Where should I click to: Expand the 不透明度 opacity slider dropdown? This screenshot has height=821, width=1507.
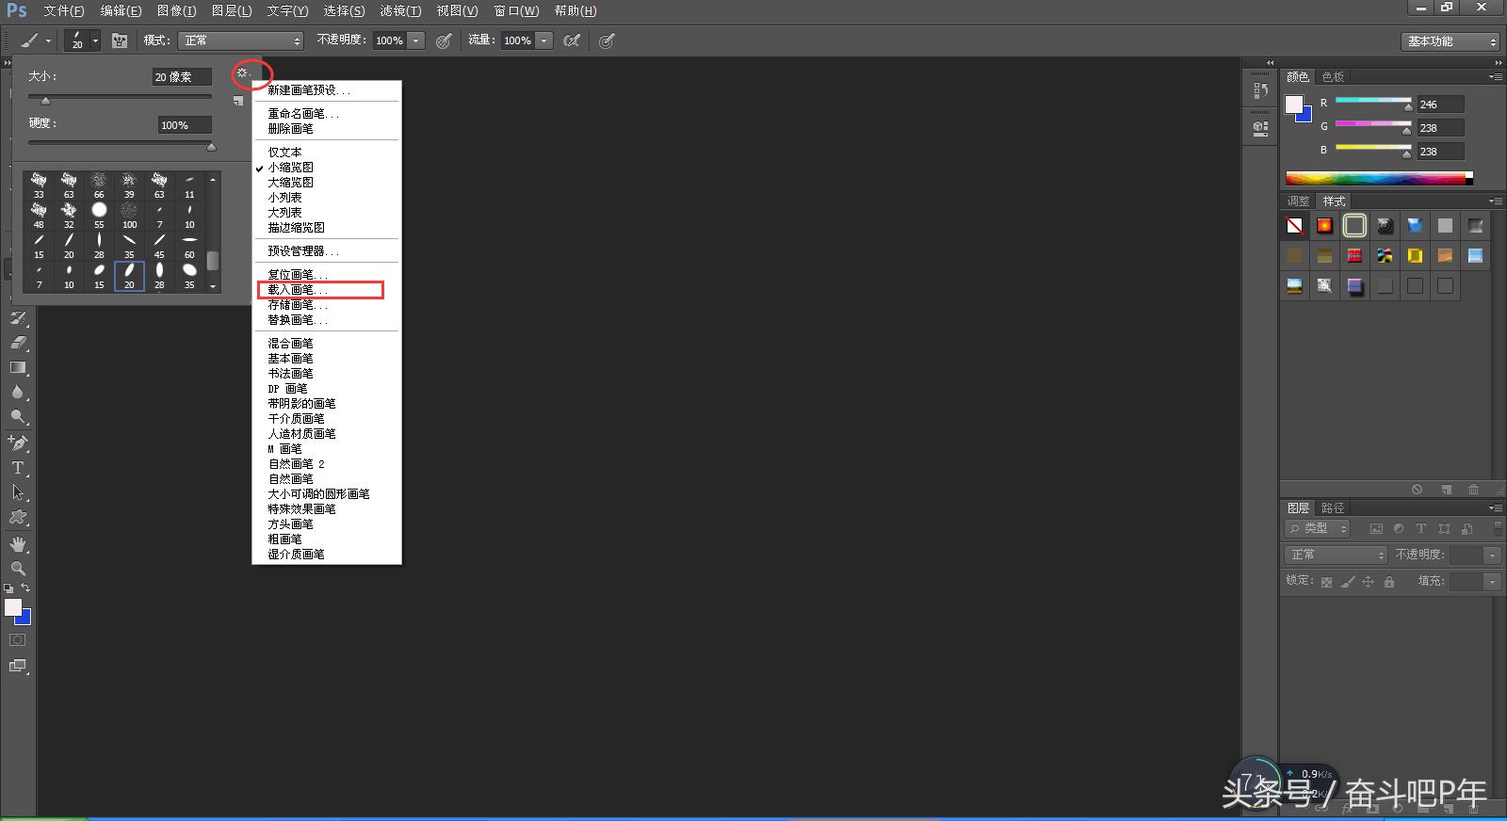(x=416, y=40)
